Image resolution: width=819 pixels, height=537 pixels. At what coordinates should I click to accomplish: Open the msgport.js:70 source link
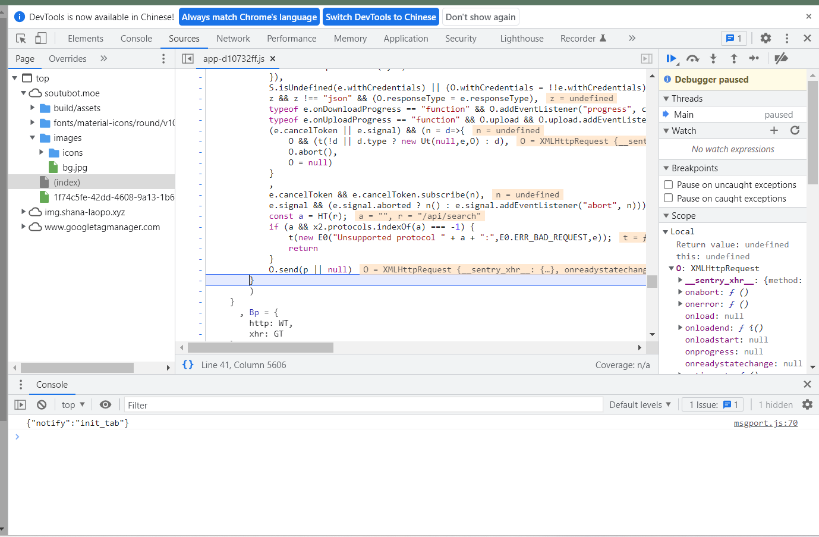(766, 423)
